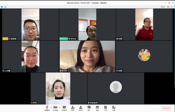Open the Chat panel
The height and width of the screenshot is (112, 175).
[89, 108]
